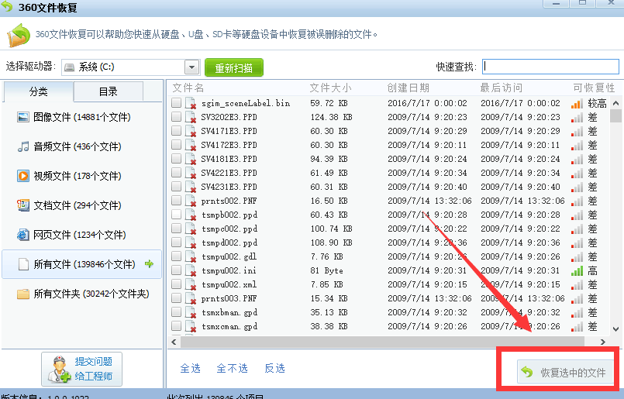The height and width of the screenshot is (399, 624).
Task: Tick the checkbox for SV4172E3.PPD
Action: pyautogui.click(x=176, y=144)
